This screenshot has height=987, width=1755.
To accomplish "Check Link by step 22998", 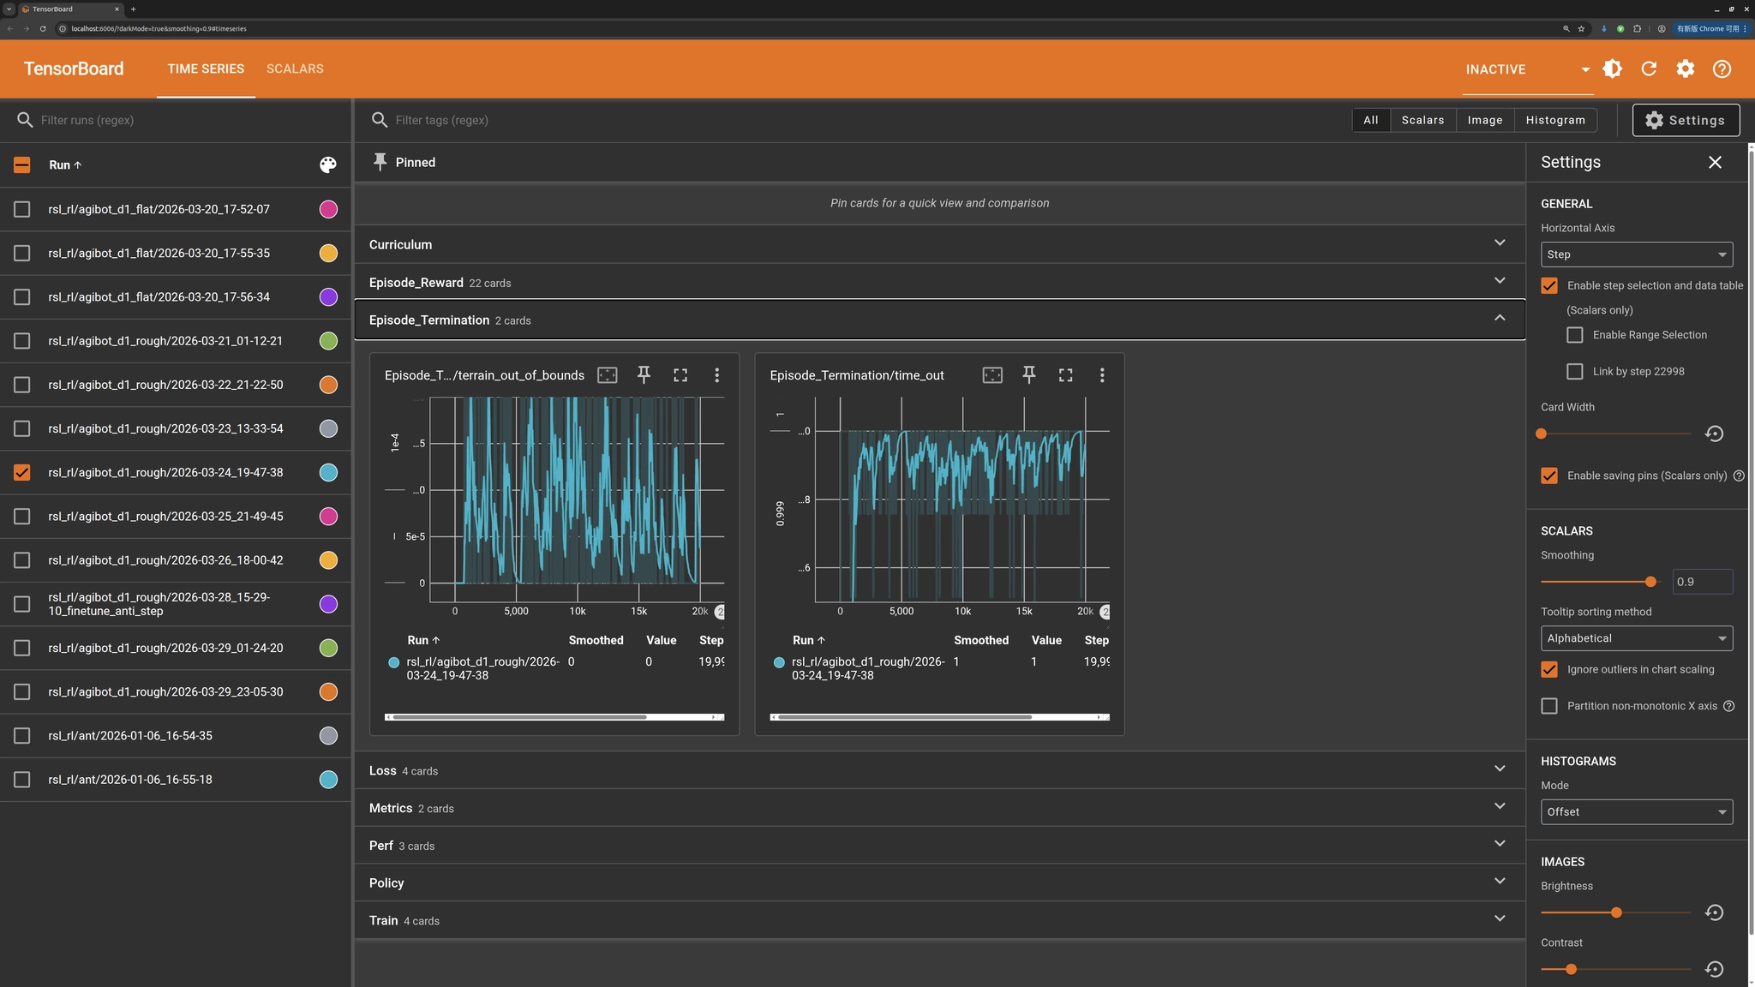I will point(1575,371).
